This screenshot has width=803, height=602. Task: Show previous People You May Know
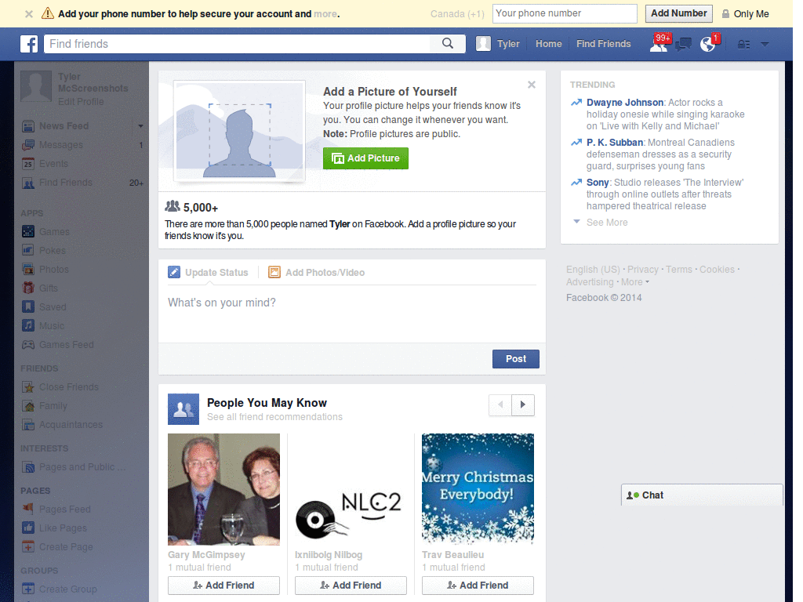pos(500,405)
